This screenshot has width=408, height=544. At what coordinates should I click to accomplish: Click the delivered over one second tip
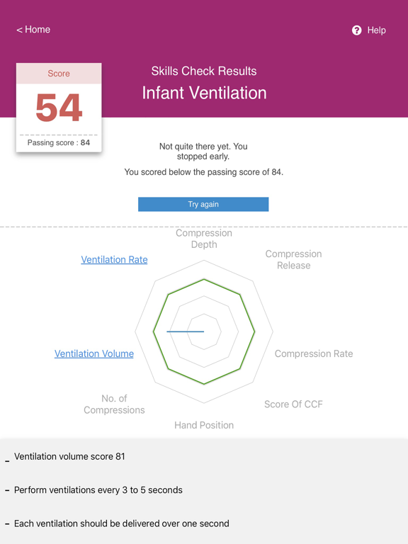(121, 523)
